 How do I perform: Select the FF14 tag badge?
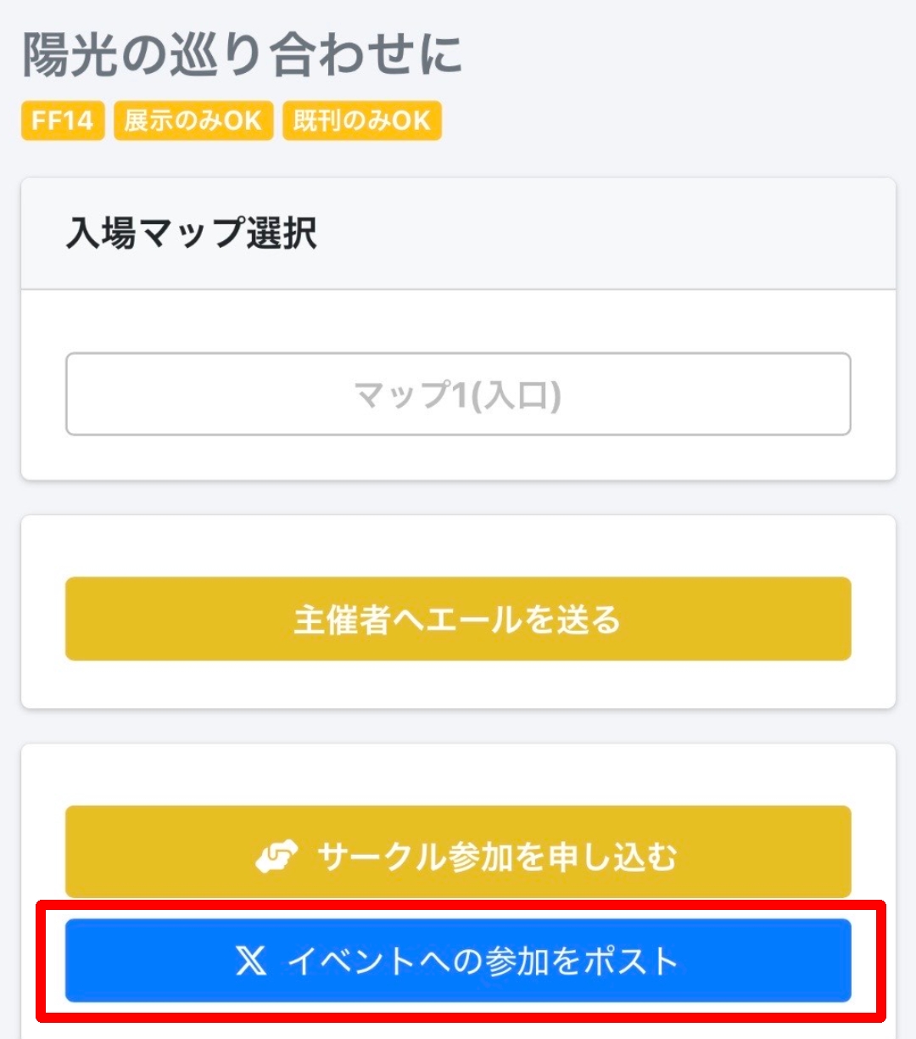click(x=63, y=121)
